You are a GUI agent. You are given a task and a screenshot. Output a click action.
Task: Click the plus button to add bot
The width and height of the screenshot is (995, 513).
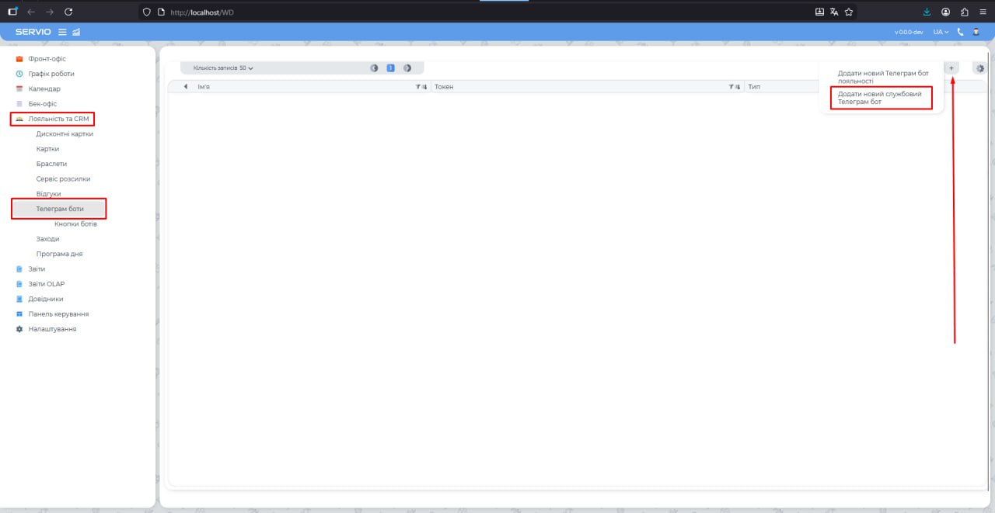pyautogui.click(x=951, y=68)
